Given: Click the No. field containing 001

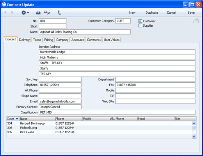Looking at the screenshot, I should tap(52, 21).
